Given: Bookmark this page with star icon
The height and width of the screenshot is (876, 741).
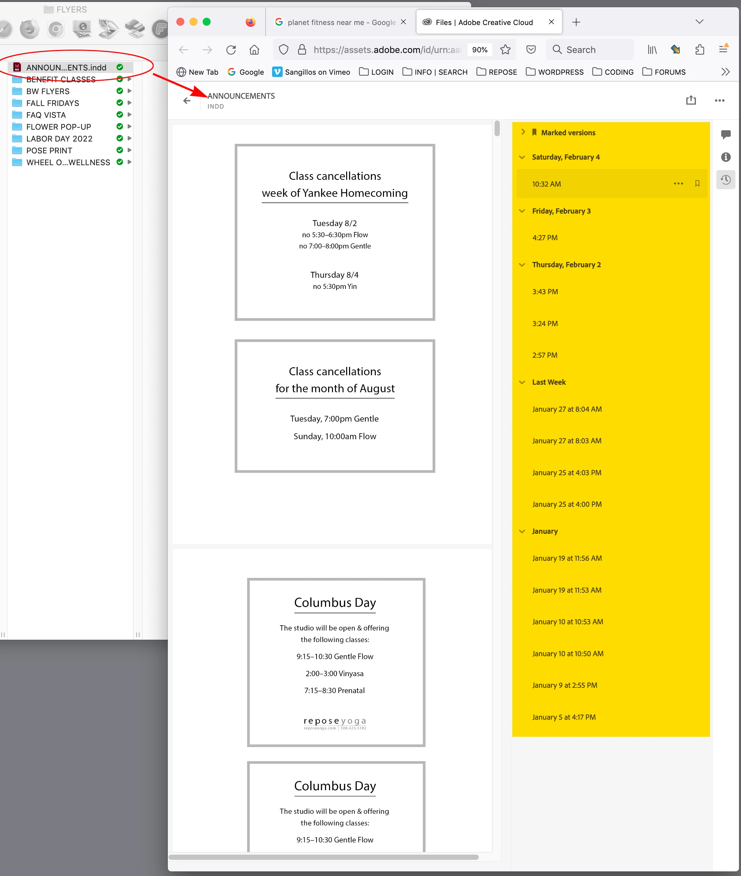Looking at the screenshot, I should [505, 50].
